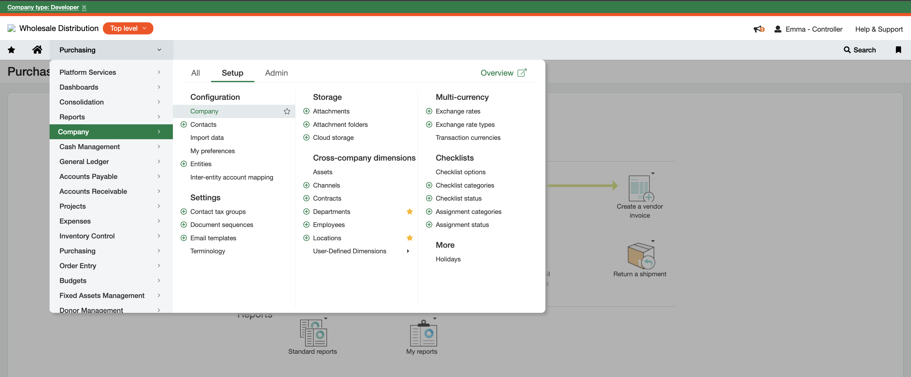Click the bookmark icon beside Search
This screenshot has width=911, height=377.
click(x=898, y=50)
